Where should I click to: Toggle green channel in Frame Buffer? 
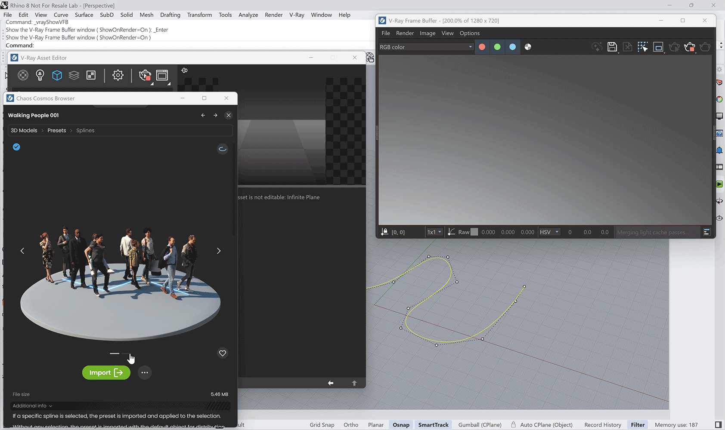[x=497, y=47]
